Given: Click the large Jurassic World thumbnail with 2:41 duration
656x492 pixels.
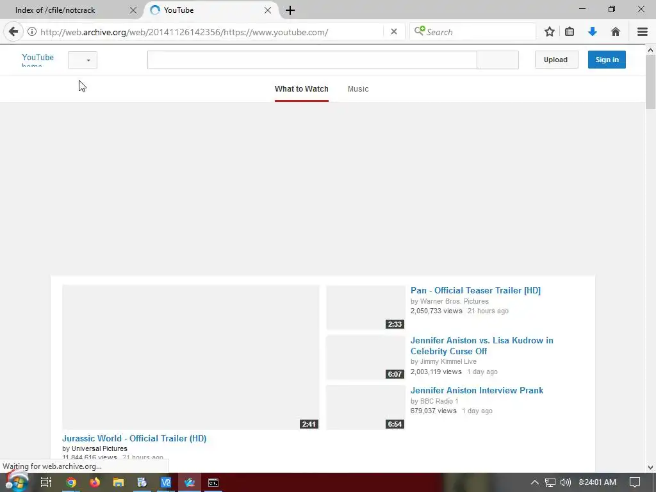Looking at the screenshot, I should (x=191, y=357).
